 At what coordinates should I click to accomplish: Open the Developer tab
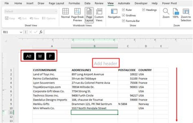click(x=141, y=3)
